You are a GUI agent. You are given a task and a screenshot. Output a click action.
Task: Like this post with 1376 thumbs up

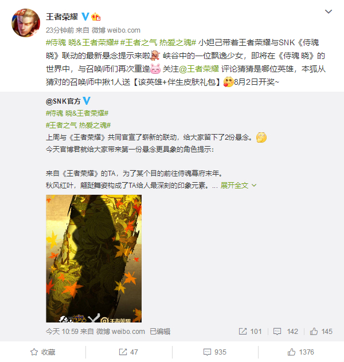point(300,352)
